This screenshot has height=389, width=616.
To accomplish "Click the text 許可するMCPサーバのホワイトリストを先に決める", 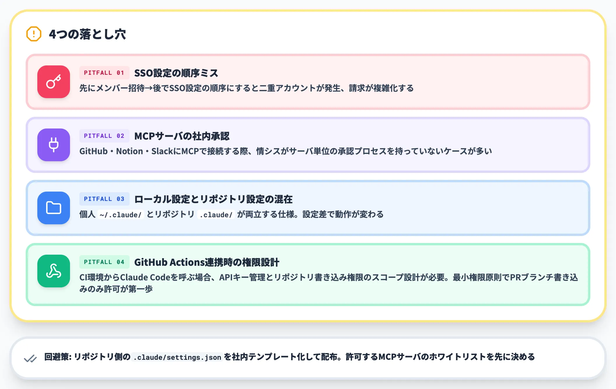I will coord(440,357).
